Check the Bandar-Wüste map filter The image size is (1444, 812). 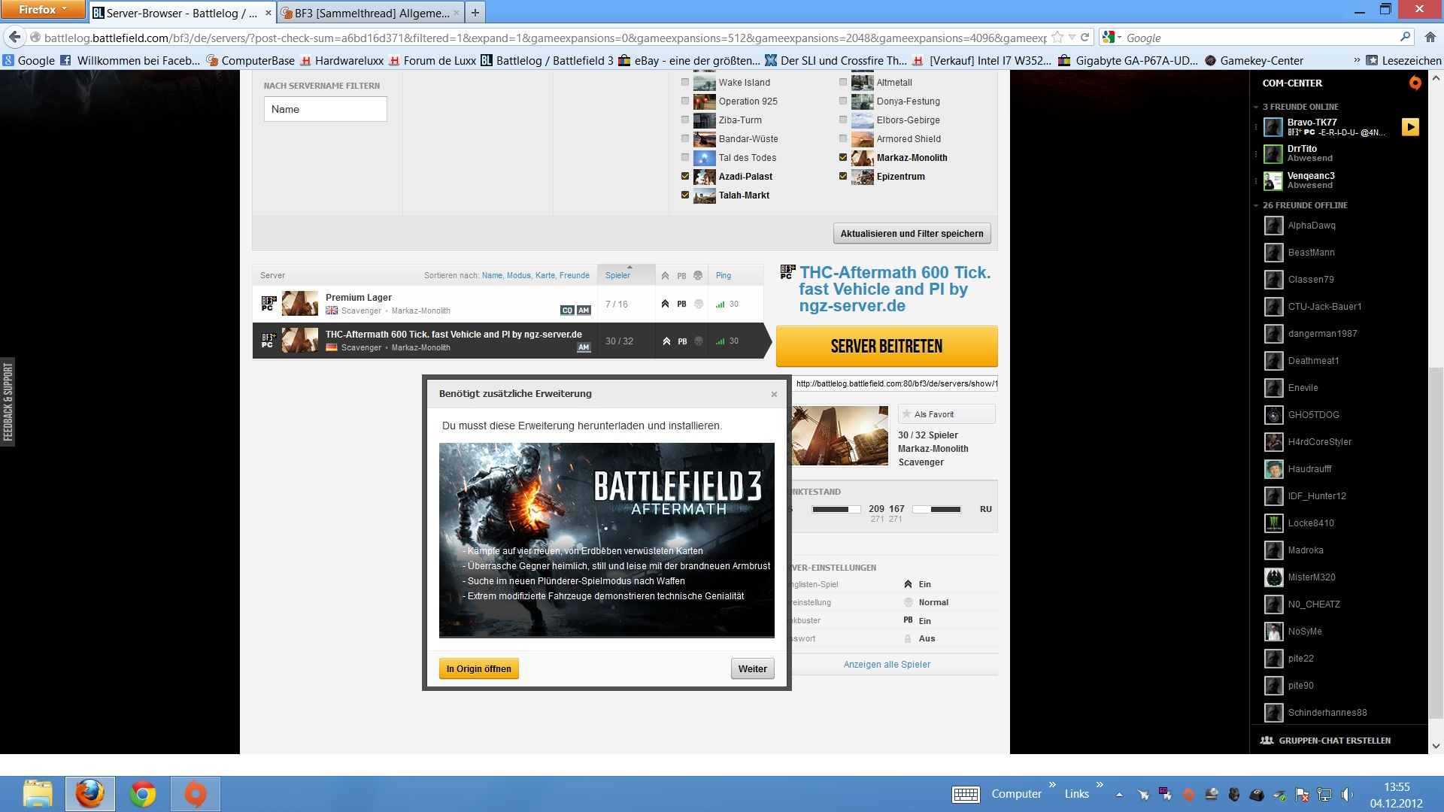[685, 138]
